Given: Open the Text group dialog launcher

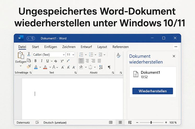Looking at the screenshot, I should coord(76,73).
